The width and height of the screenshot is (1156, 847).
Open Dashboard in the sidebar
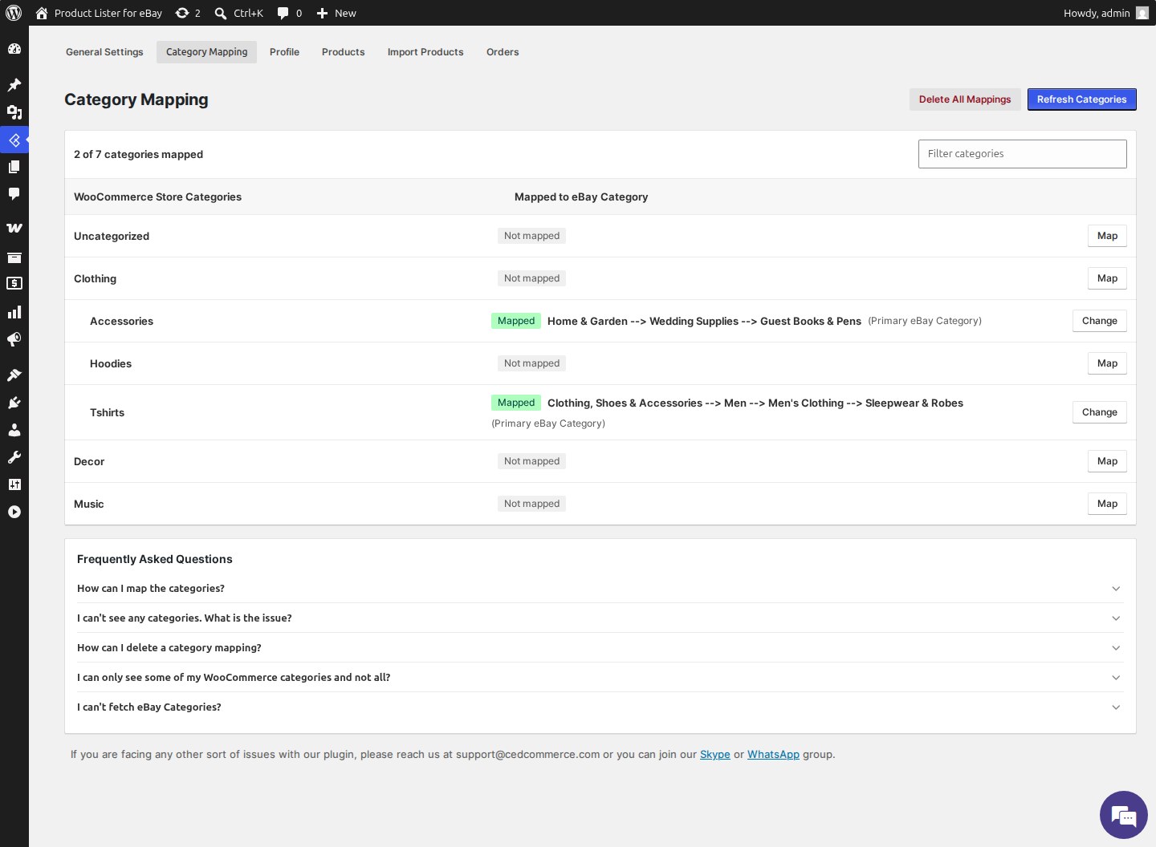click(14, 49)
